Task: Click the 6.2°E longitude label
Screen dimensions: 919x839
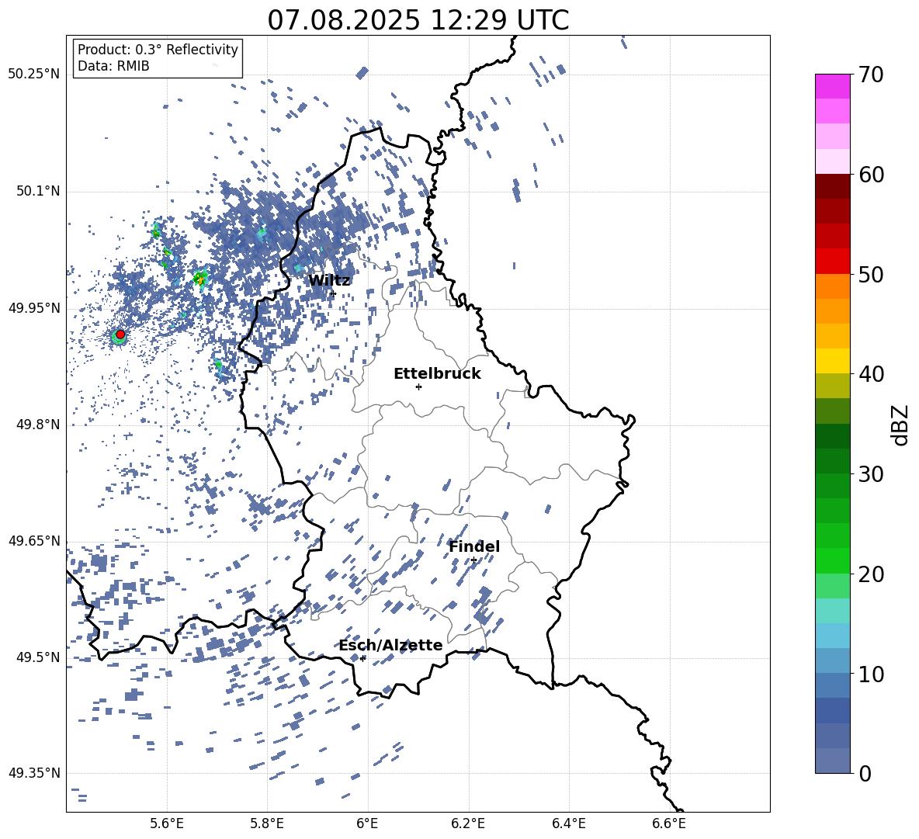Action: point(468,823)
